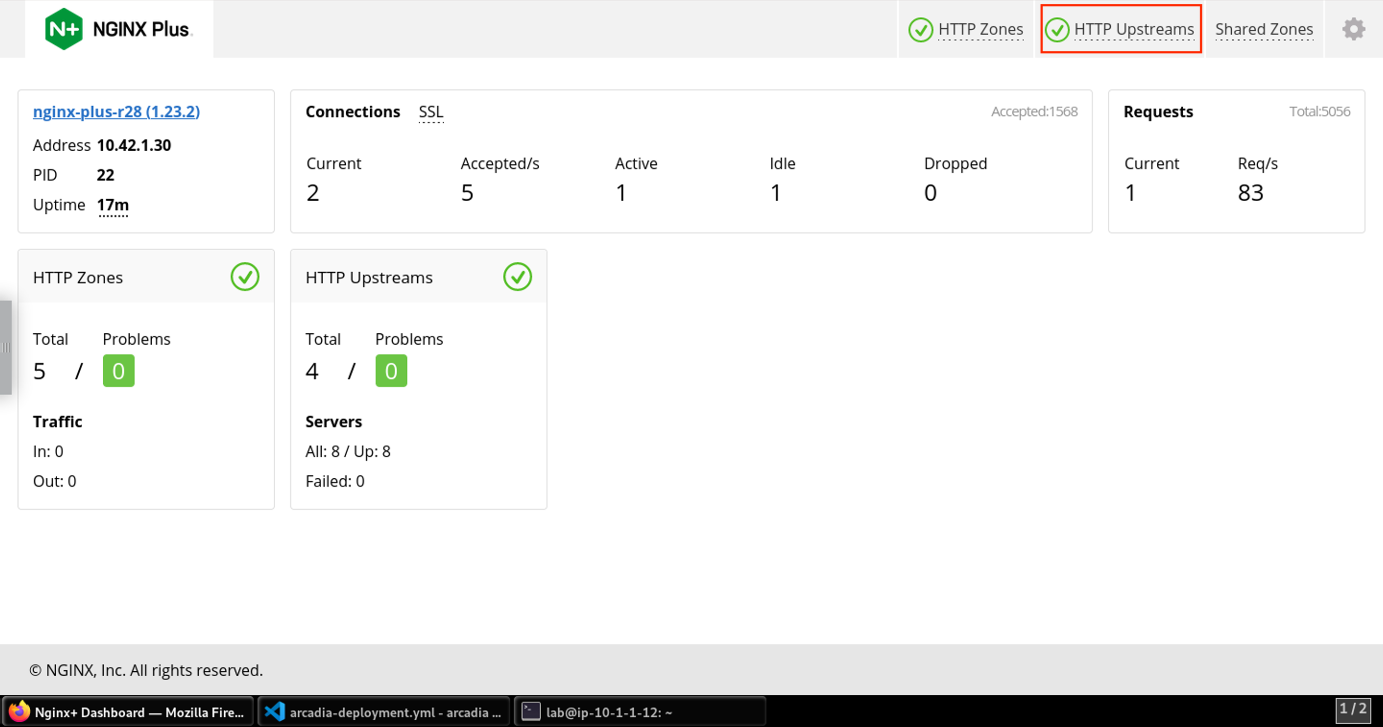Click the Accepted:1568 counter
1383x727 pixels.
[1034, 112]
